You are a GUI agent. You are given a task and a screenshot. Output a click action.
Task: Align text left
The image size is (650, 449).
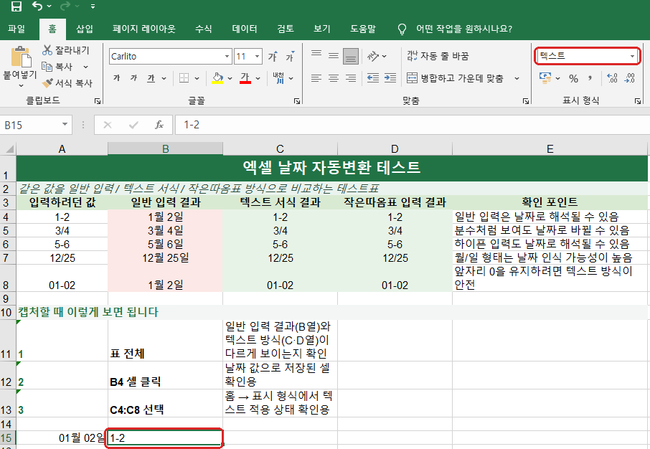(316, 78)
